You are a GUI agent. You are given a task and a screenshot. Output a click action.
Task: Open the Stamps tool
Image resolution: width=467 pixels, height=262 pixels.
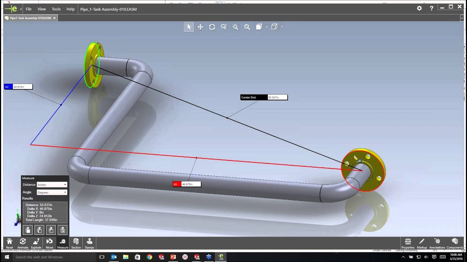coord(89,243)
